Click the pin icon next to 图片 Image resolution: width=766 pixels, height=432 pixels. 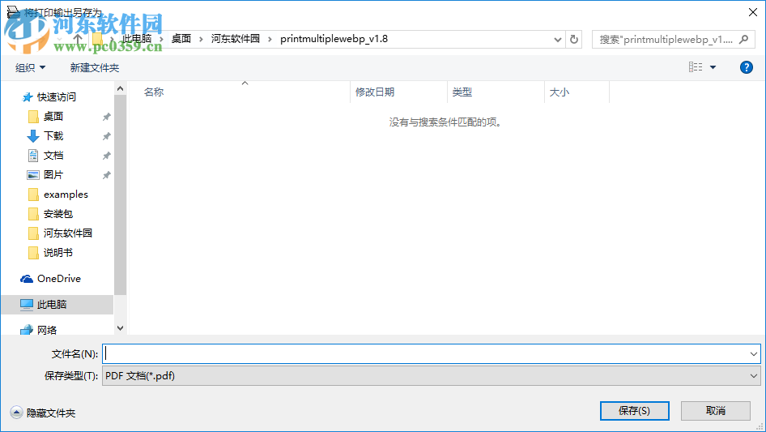pyautogui.click(x=106, y=175)
